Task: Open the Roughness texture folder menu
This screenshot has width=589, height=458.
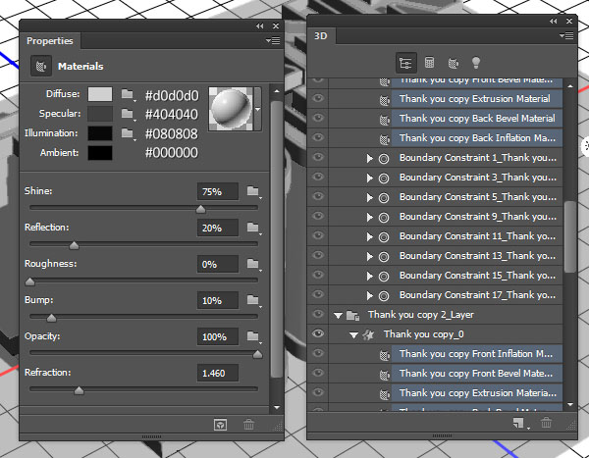Action: 254,264
